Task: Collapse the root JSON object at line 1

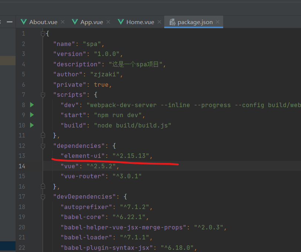Action: [43, 34]
